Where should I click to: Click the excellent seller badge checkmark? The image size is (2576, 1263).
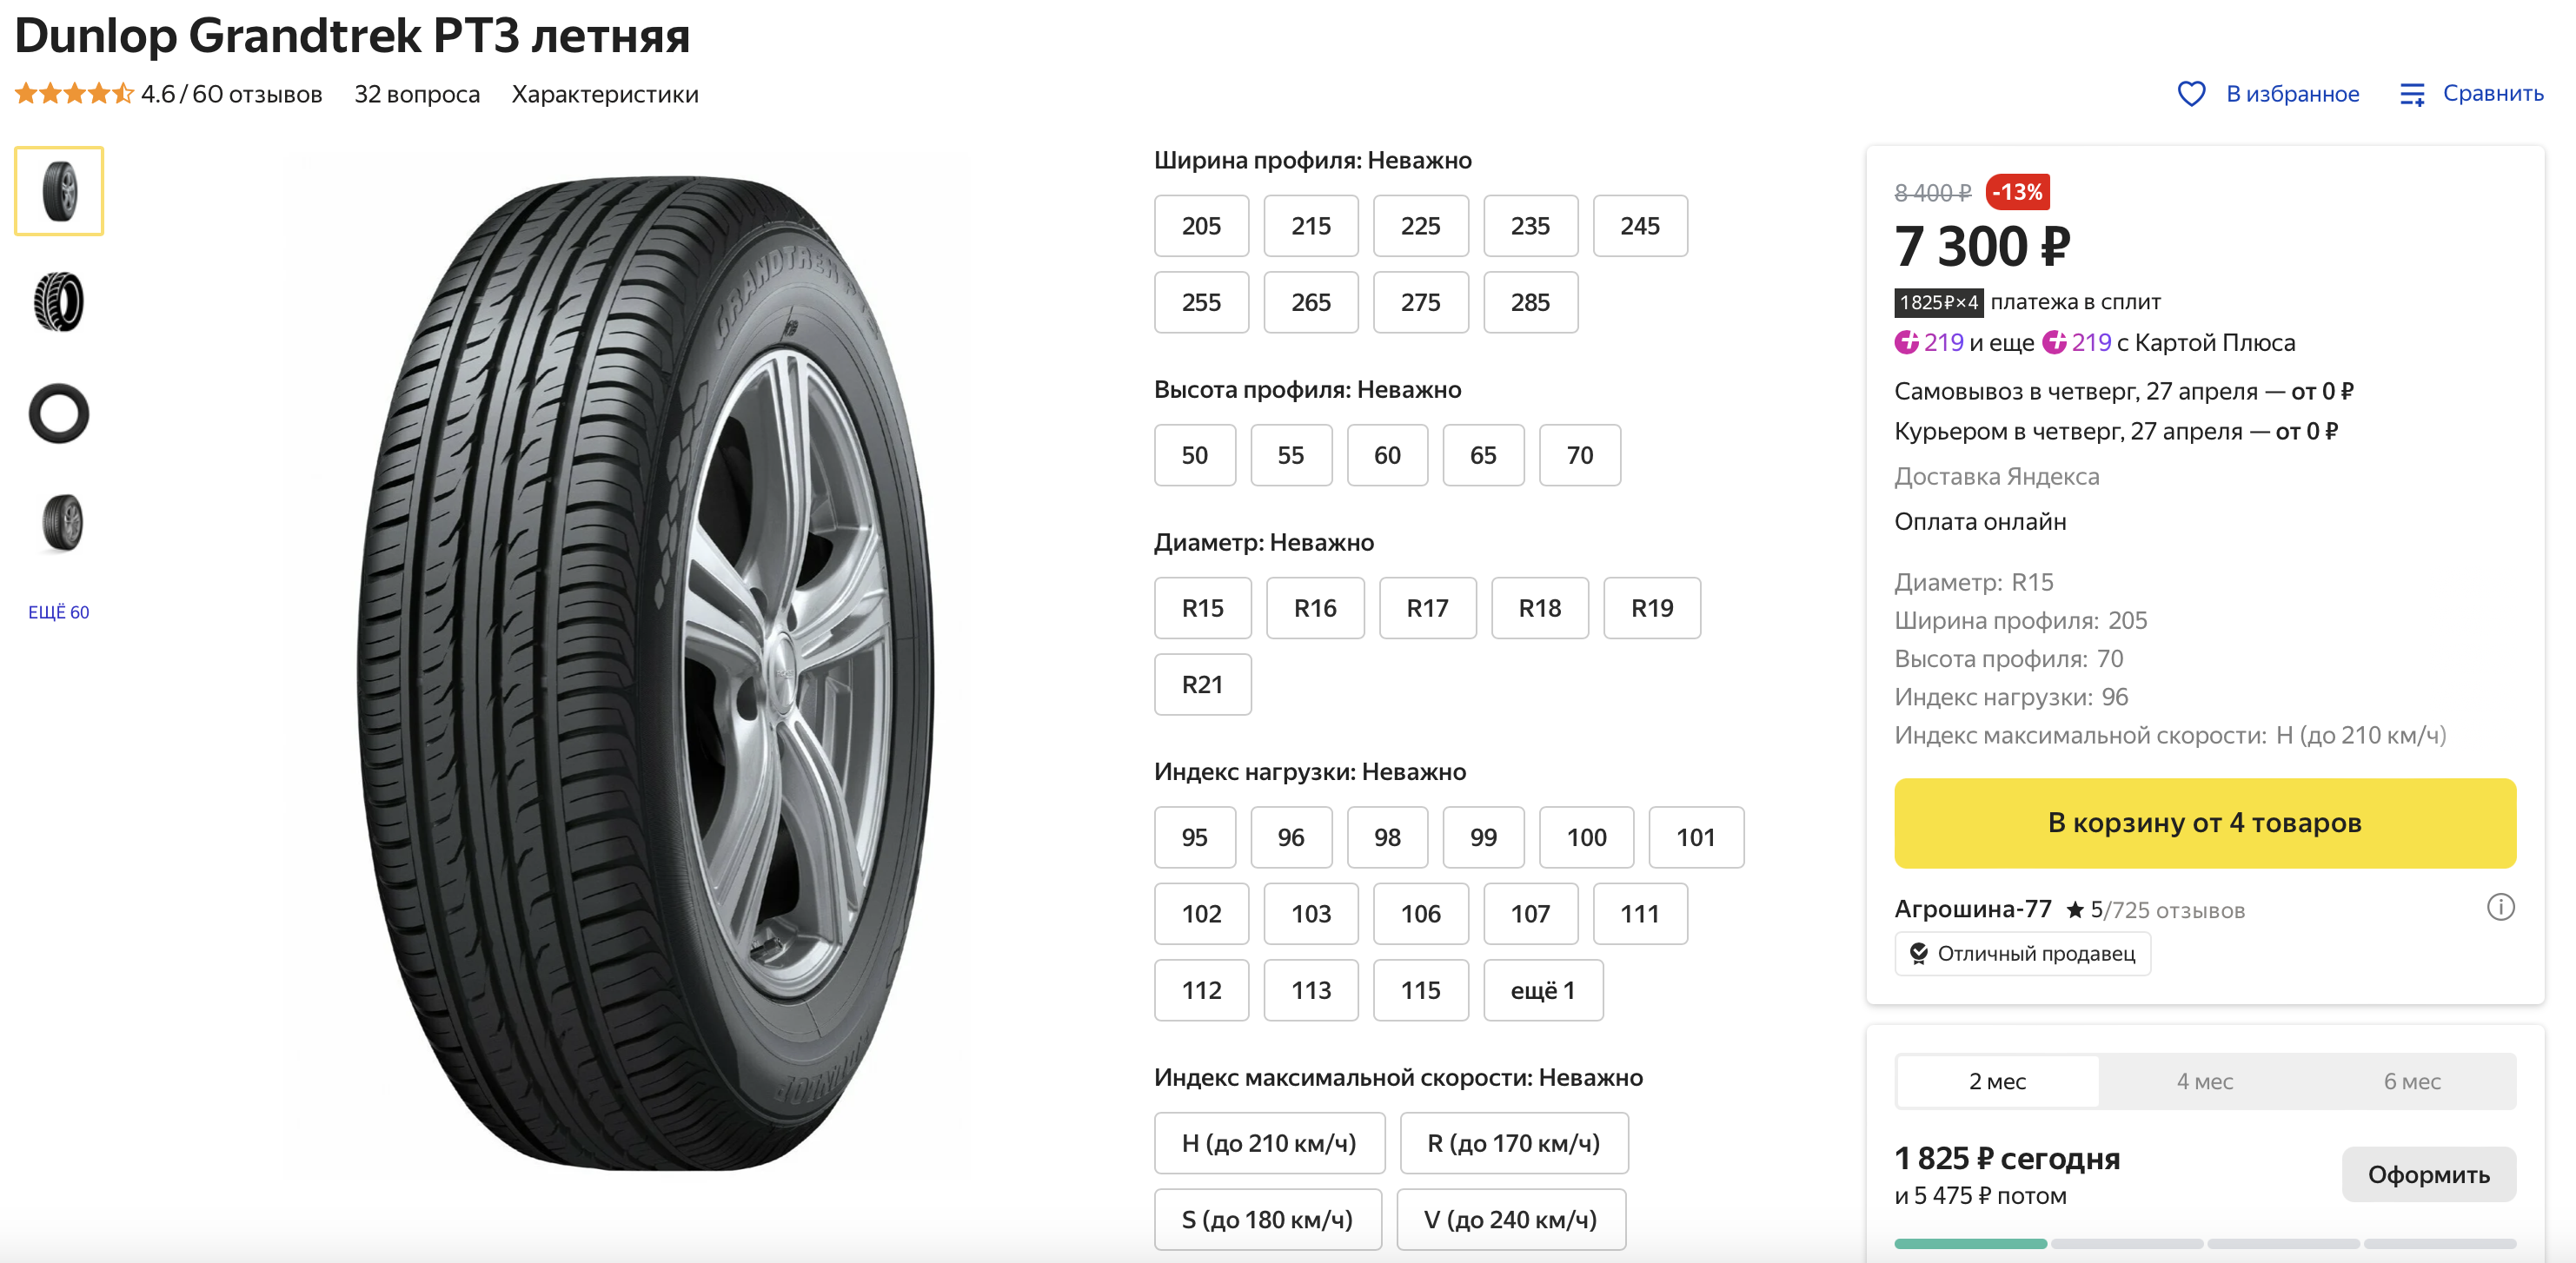[x=1918, y=953]
